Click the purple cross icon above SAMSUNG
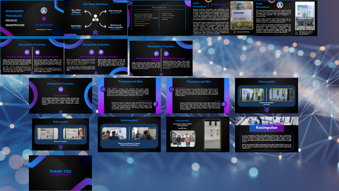 [44, 19]
